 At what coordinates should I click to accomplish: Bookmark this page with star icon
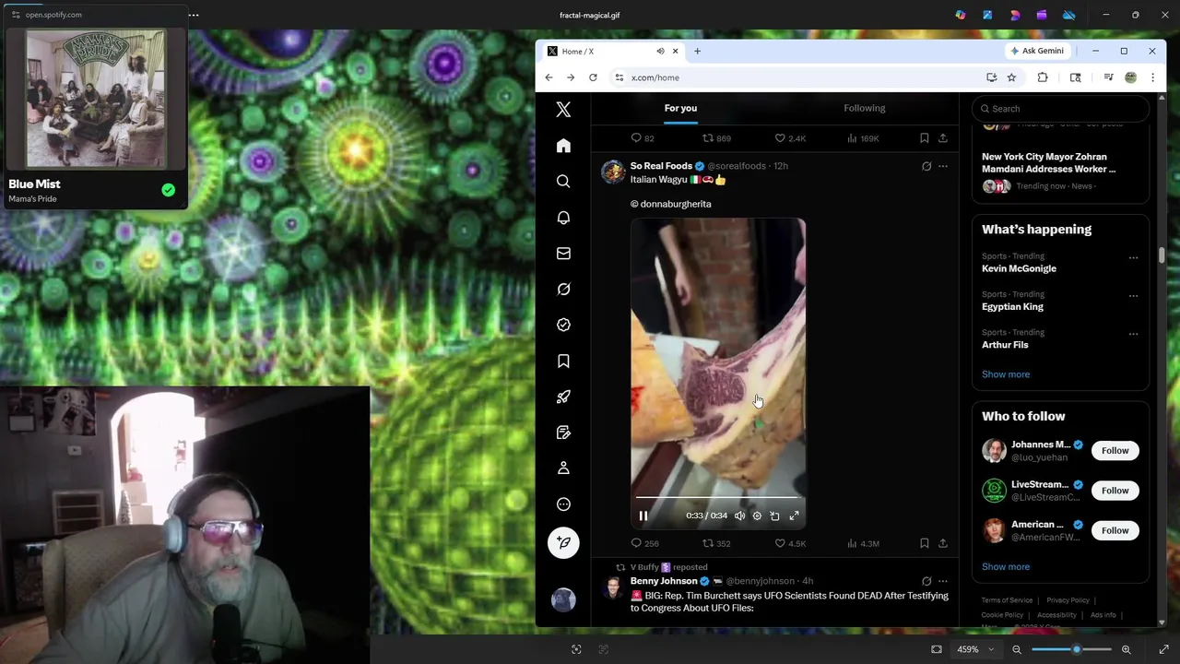1011,77
